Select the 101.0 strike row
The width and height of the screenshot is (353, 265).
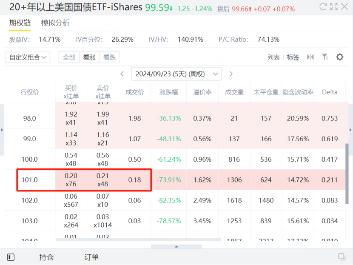coord(175,180)
